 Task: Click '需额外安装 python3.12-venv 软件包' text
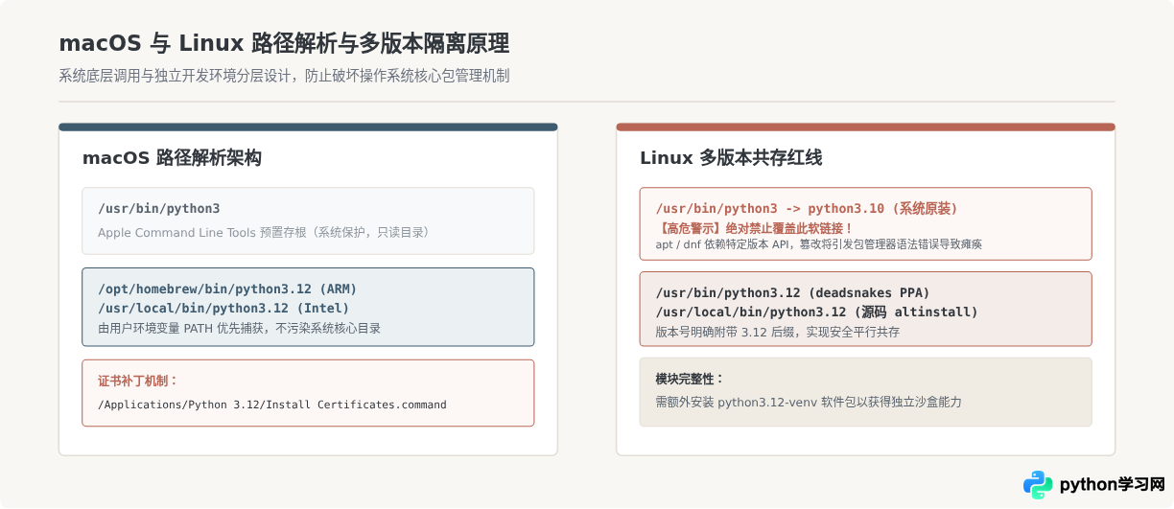809,402
